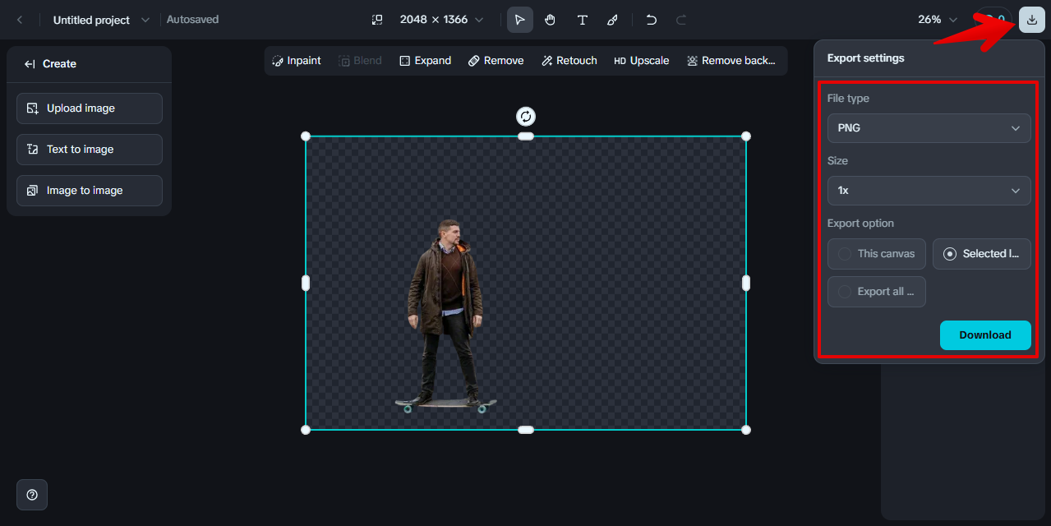
Task: Open the 2048 × 1366 size dropdown
Action: pyautogui.click(x=441, y=20)
